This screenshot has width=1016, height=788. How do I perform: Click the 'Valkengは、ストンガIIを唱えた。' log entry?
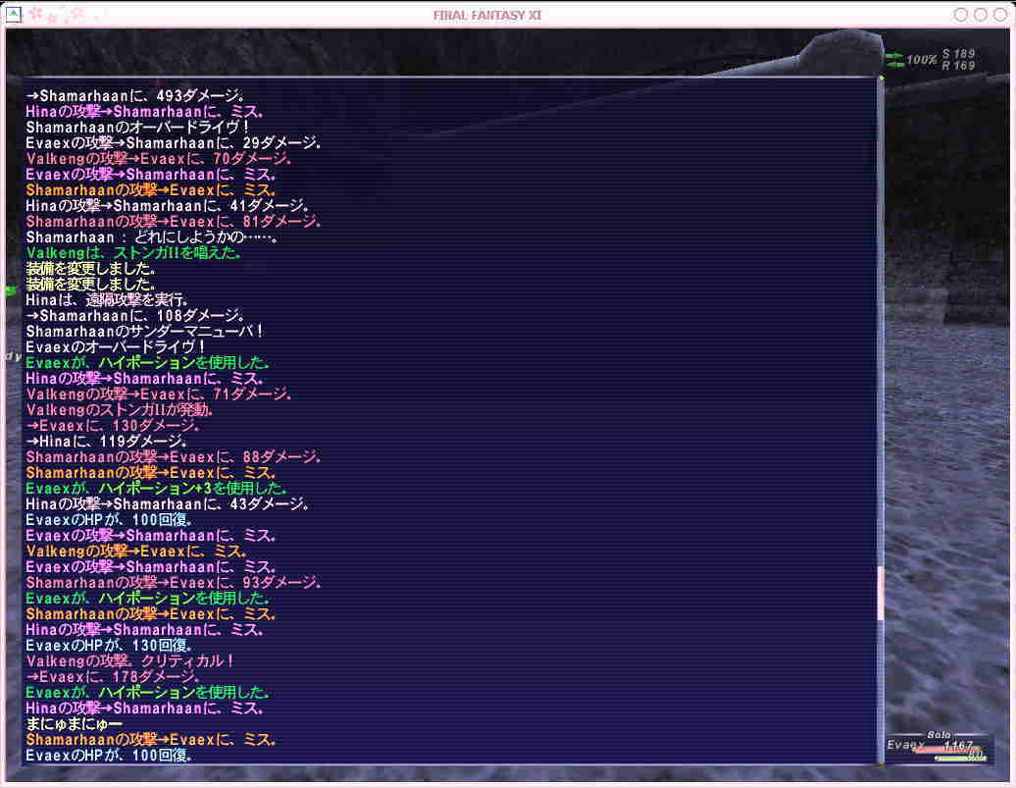133,253
